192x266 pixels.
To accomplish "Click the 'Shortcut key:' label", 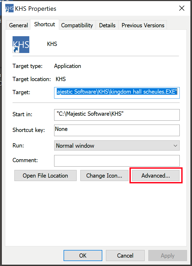I will pyautogui.click(x=29, y=130).
